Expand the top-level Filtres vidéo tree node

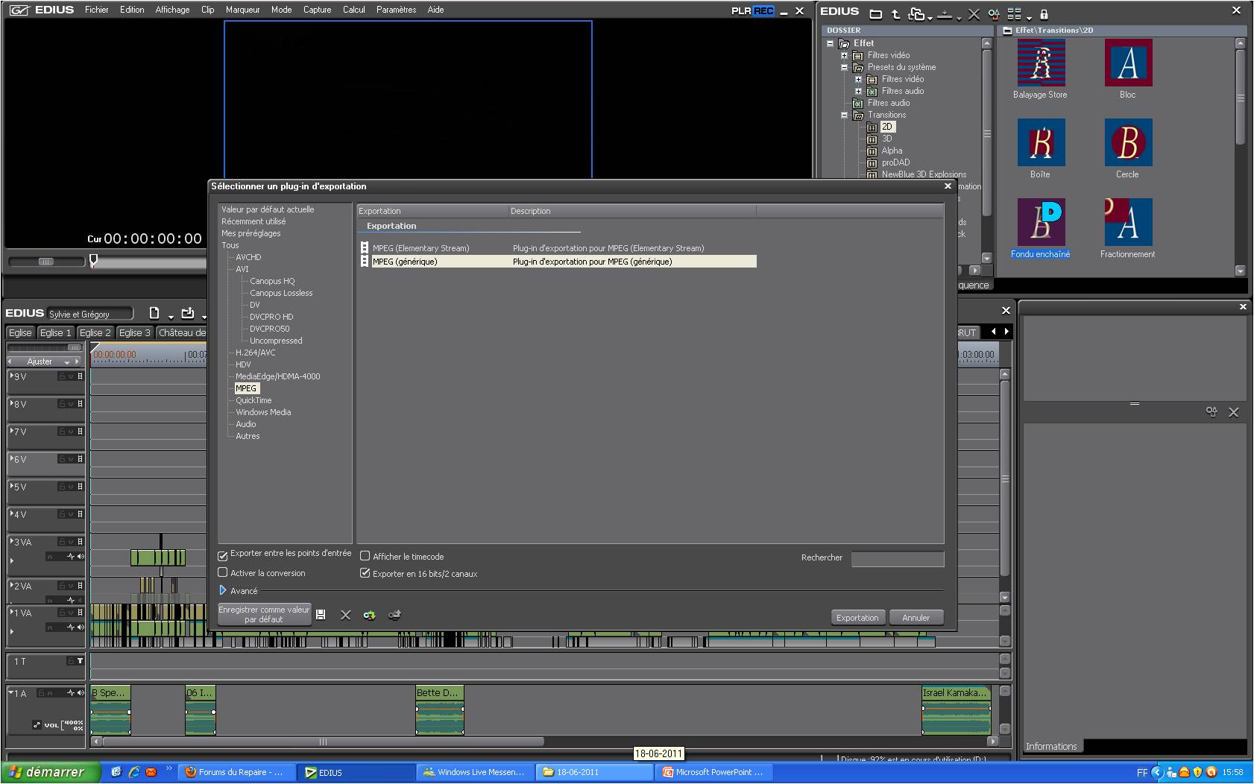[x=844, y=56]
